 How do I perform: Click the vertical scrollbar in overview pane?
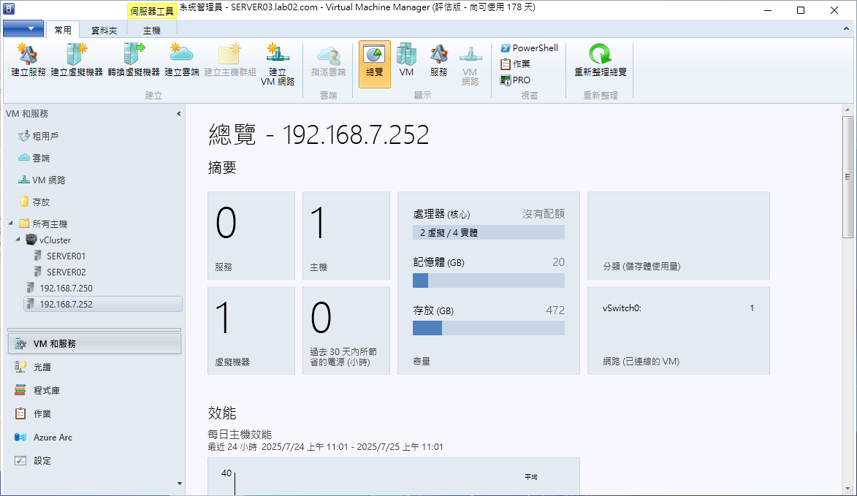tap(848, 175)
